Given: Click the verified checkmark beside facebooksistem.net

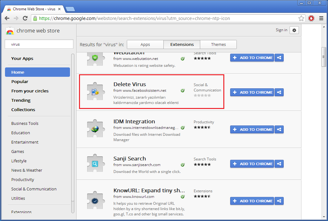Looking at the screenshot, I should [183, 91].
